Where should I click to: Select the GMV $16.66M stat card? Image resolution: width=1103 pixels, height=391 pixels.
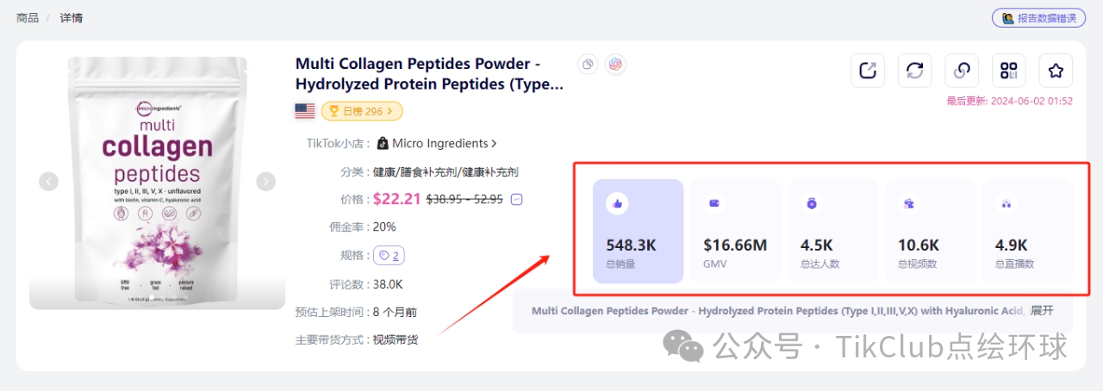pyautogui.click(x=735, y=231)
